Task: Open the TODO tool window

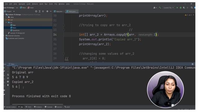Action: [x=28, y=107]
